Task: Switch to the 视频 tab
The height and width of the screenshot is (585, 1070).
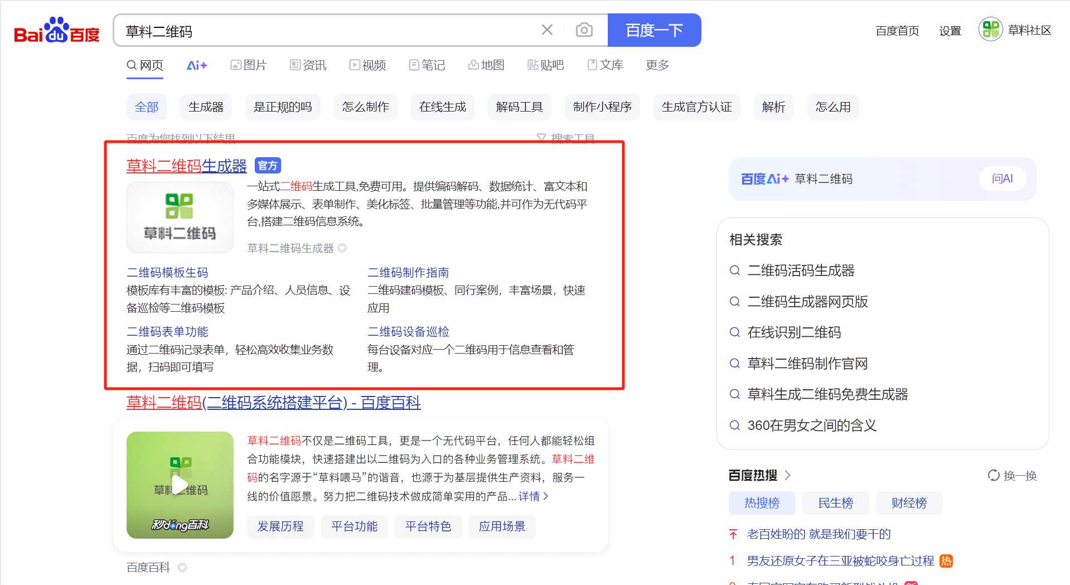Action: tap(367, 65)
